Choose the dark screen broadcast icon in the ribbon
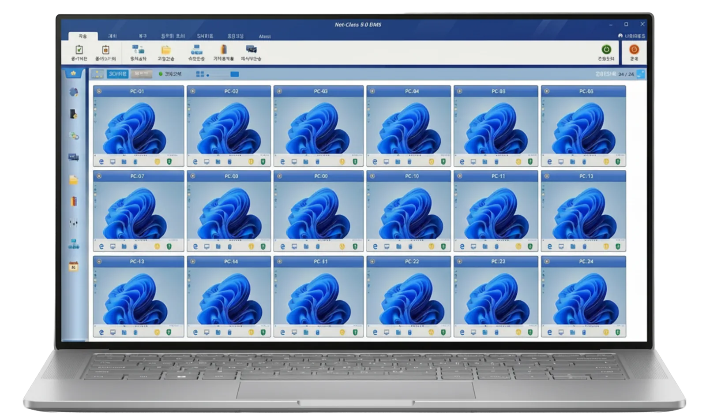Image resolution: width=706 pixels, height=418 pixels. pyautogui.click(x=251, y=49)
